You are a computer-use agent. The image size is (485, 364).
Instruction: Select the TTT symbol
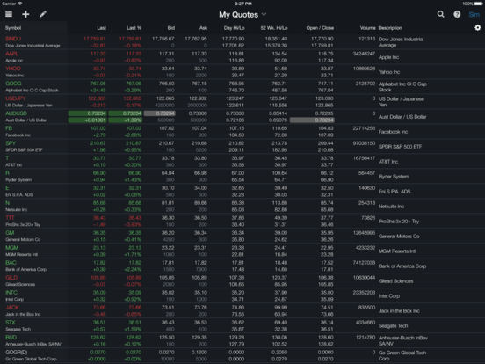point(10,217)
